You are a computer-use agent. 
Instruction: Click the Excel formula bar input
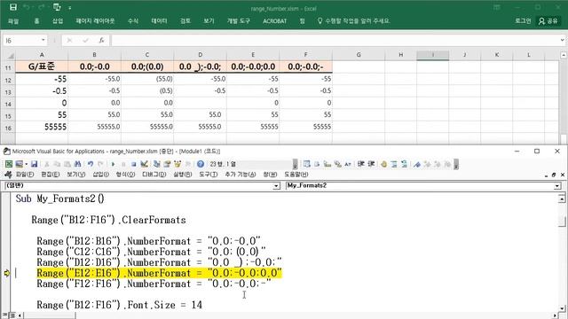[335, 40]
